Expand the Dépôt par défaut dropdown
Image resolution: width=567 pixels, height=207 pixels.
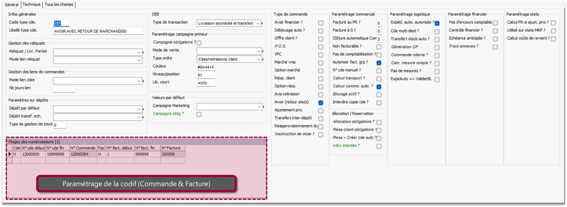tap(139, 109)
